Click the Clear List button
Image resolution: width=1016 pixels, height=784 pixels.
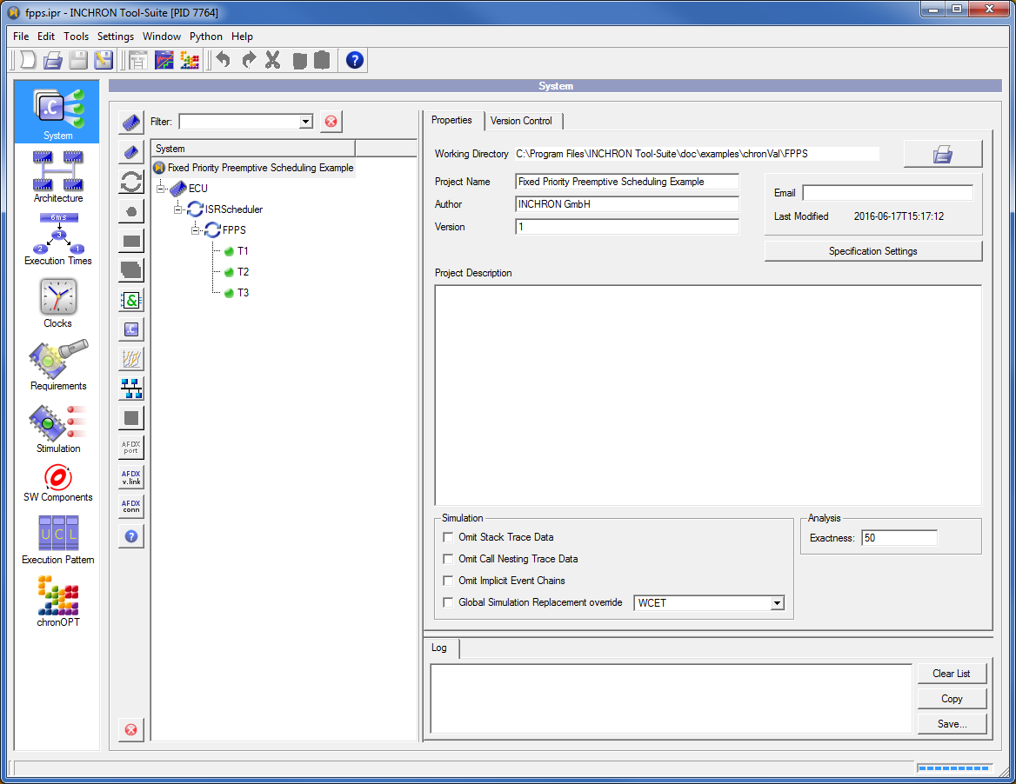pyautogui.click(x=952, y=674)
